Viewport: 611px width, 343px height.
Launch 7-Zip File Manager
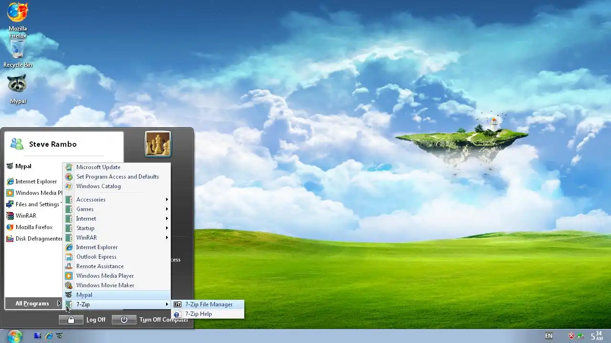[x=208, y=304]
